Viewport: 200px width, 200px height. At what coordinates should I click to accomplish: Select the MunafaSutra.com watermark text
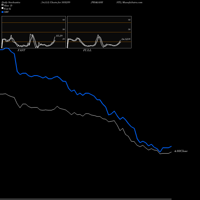132,2
